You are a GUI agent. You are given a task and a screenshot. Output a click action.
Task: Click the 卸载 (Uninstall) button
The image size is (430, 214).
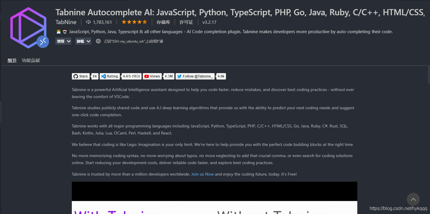tap(80, 41)
